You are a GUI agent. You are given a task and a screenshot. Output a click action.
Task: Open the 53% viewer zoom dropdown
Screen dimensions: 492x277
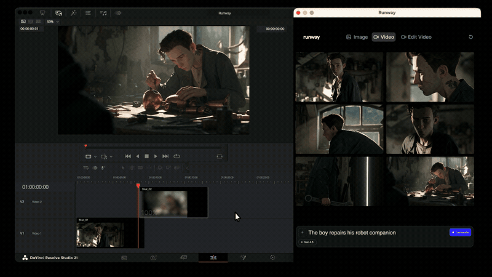(x=53, y=22)
